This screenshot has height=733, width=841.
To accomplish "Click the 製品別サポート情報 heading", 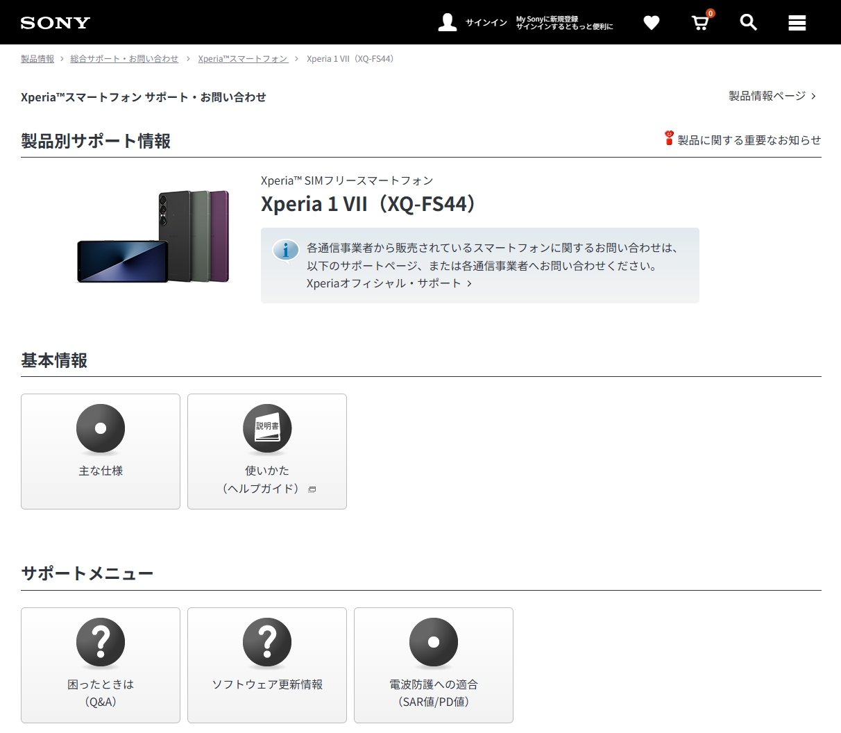I will 96,141.
